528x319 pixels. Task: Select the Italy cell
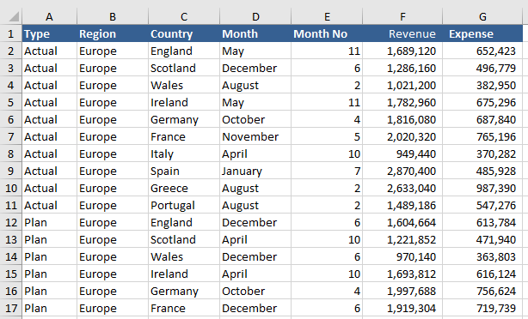tap(184, 153)
